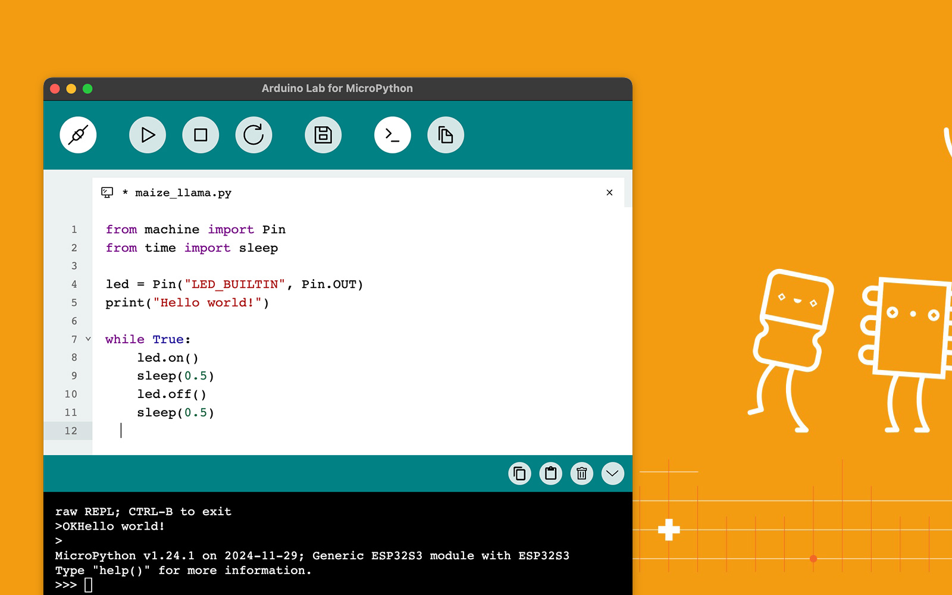952x595 pixels.
Task: Click the led.off() line
Action: point(172,394)
